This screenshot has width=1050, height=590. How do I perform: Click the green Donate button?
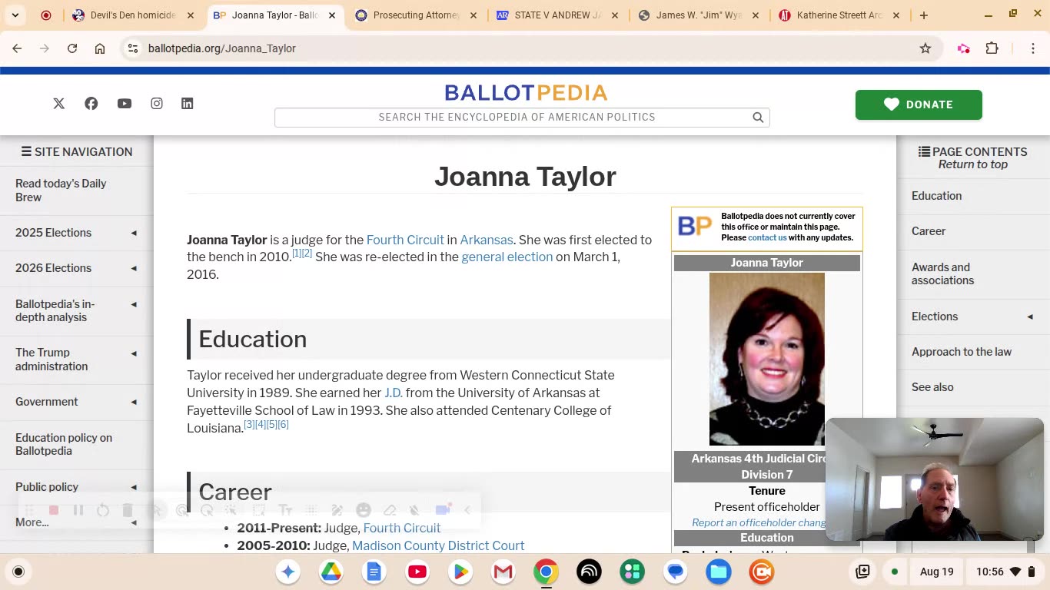919,104
